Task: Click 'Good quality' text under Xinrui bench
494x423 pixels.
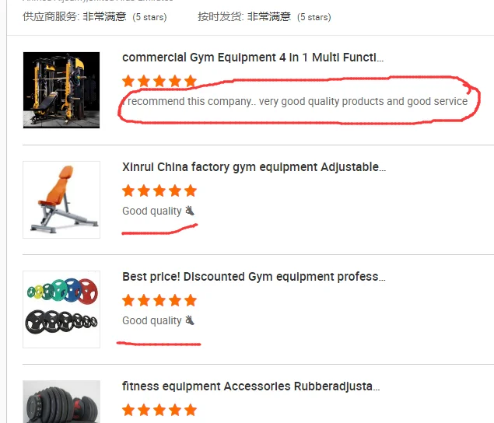Action: (152, 211)
